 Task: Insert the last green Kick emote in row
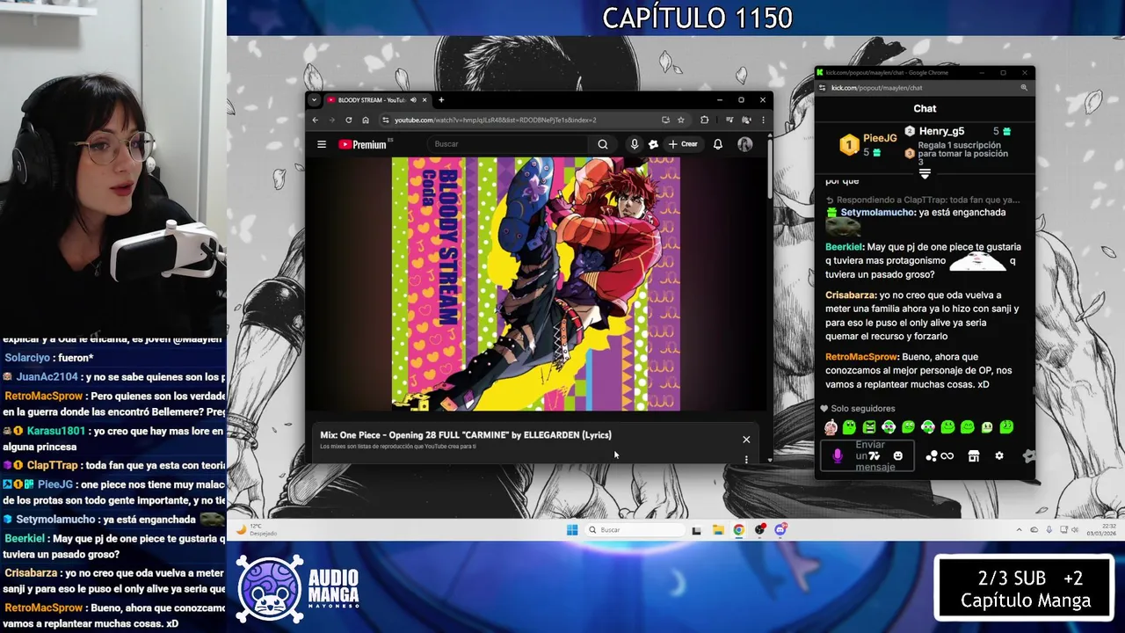click(x=1006, y=427)
